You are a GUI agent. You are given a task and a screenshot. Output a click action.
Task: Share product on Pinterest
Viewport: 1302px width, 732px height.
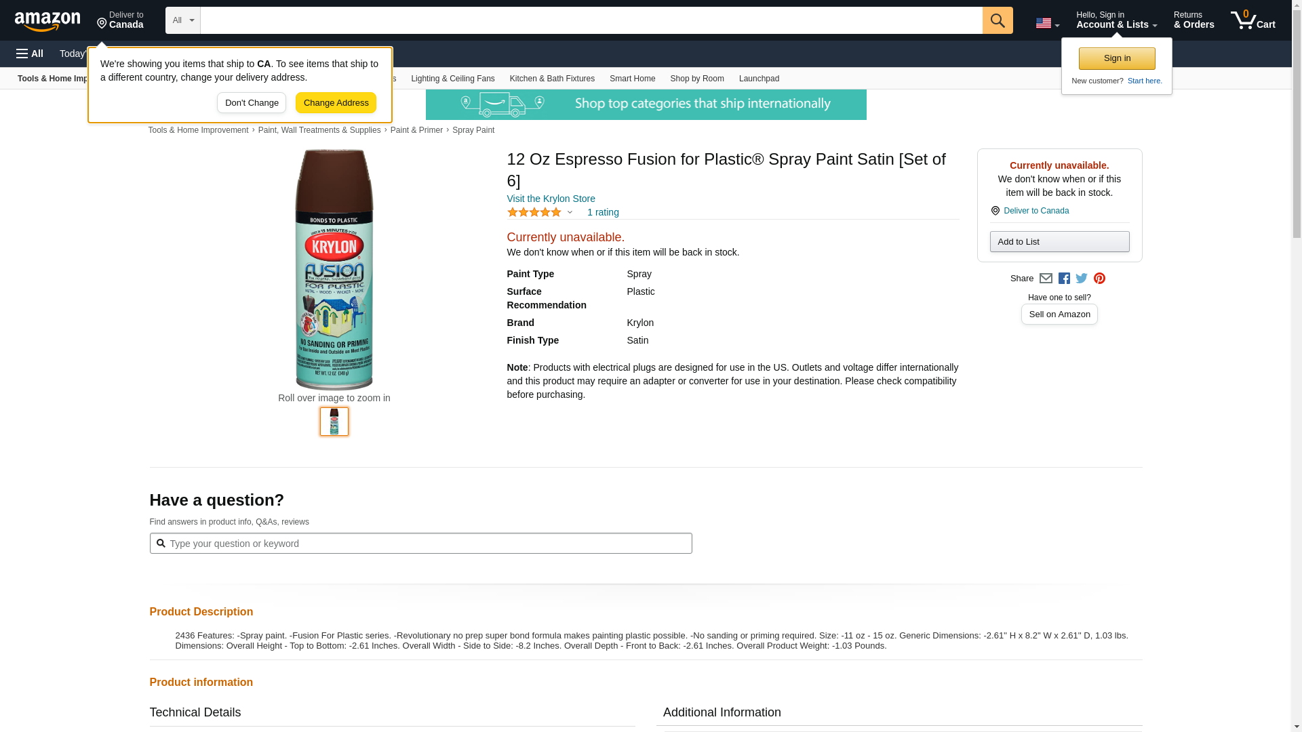pos(1099,279)
